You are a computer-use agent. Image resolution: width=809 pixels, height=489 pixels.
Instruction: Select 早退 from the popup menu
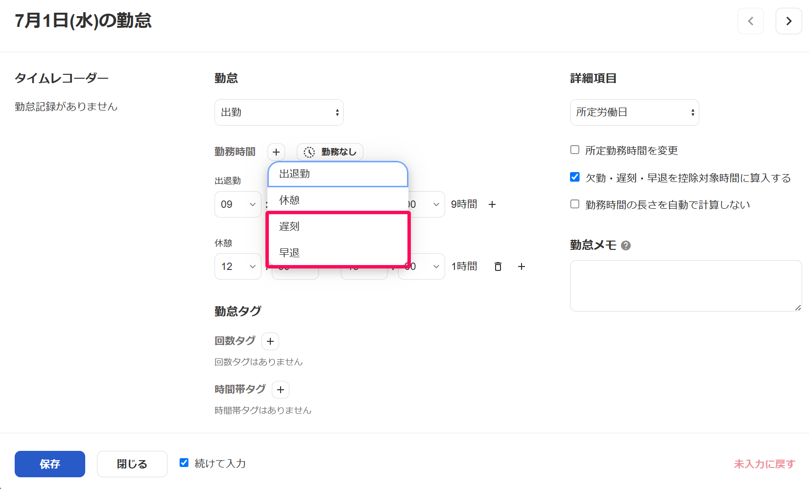(x=338, y=253)
